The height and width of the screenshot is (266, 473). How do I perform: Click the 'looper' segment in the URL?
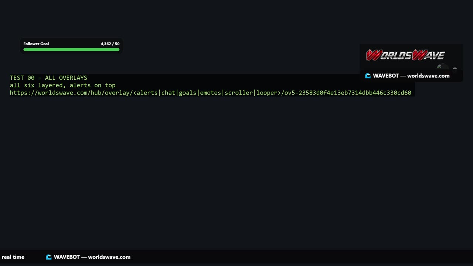(x=267, y=93)
